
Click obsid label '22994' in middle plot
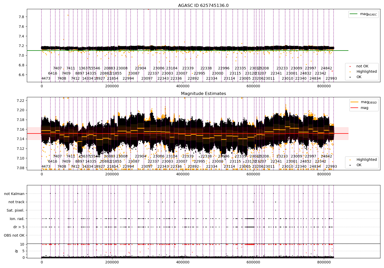point(128,167)
